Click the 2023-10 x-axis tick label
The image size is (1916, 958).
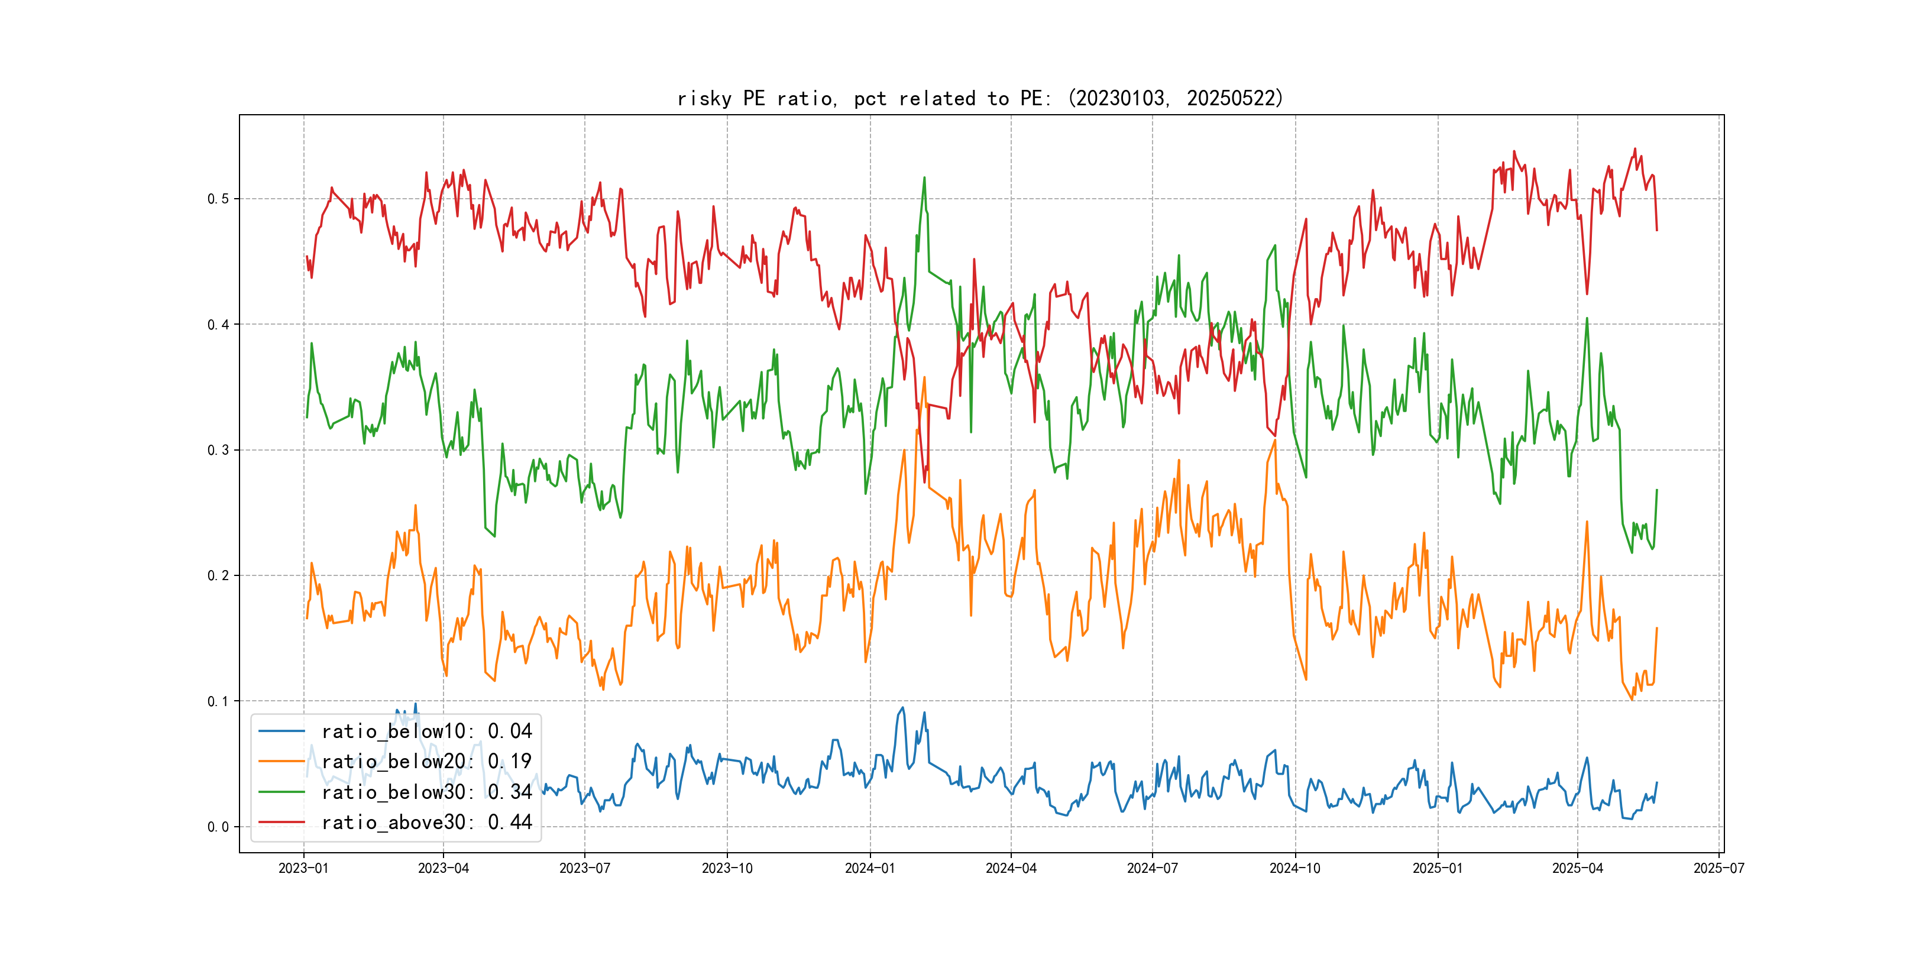(x=727, y=868)
